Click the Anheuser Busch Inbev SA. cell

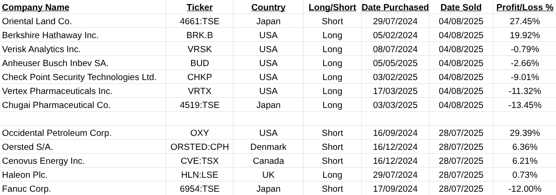pyautogui.click(x=55, y=63)
